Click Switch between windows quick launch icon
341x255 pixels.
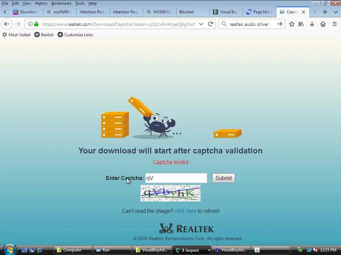tap(32, 250)
